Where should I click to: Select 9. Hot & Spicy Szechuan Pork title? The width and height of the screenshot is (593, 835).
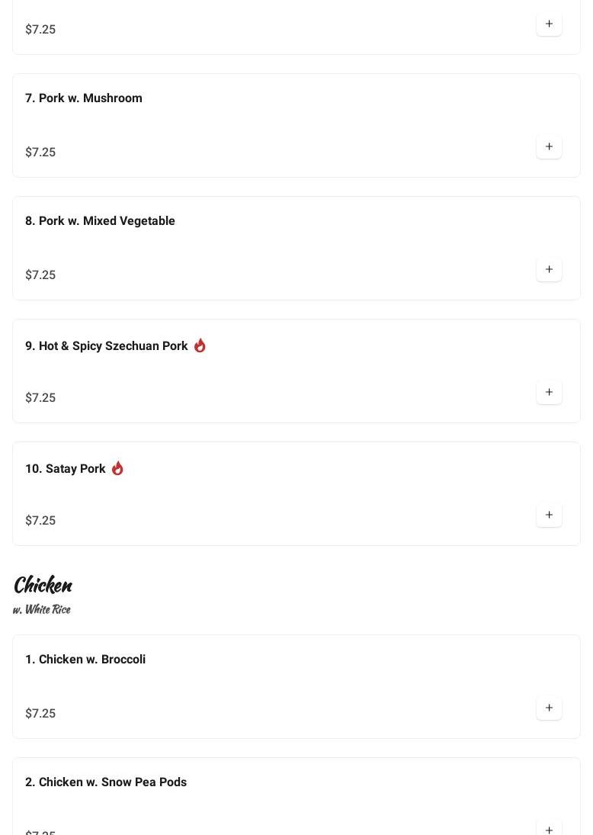point(107,346)
